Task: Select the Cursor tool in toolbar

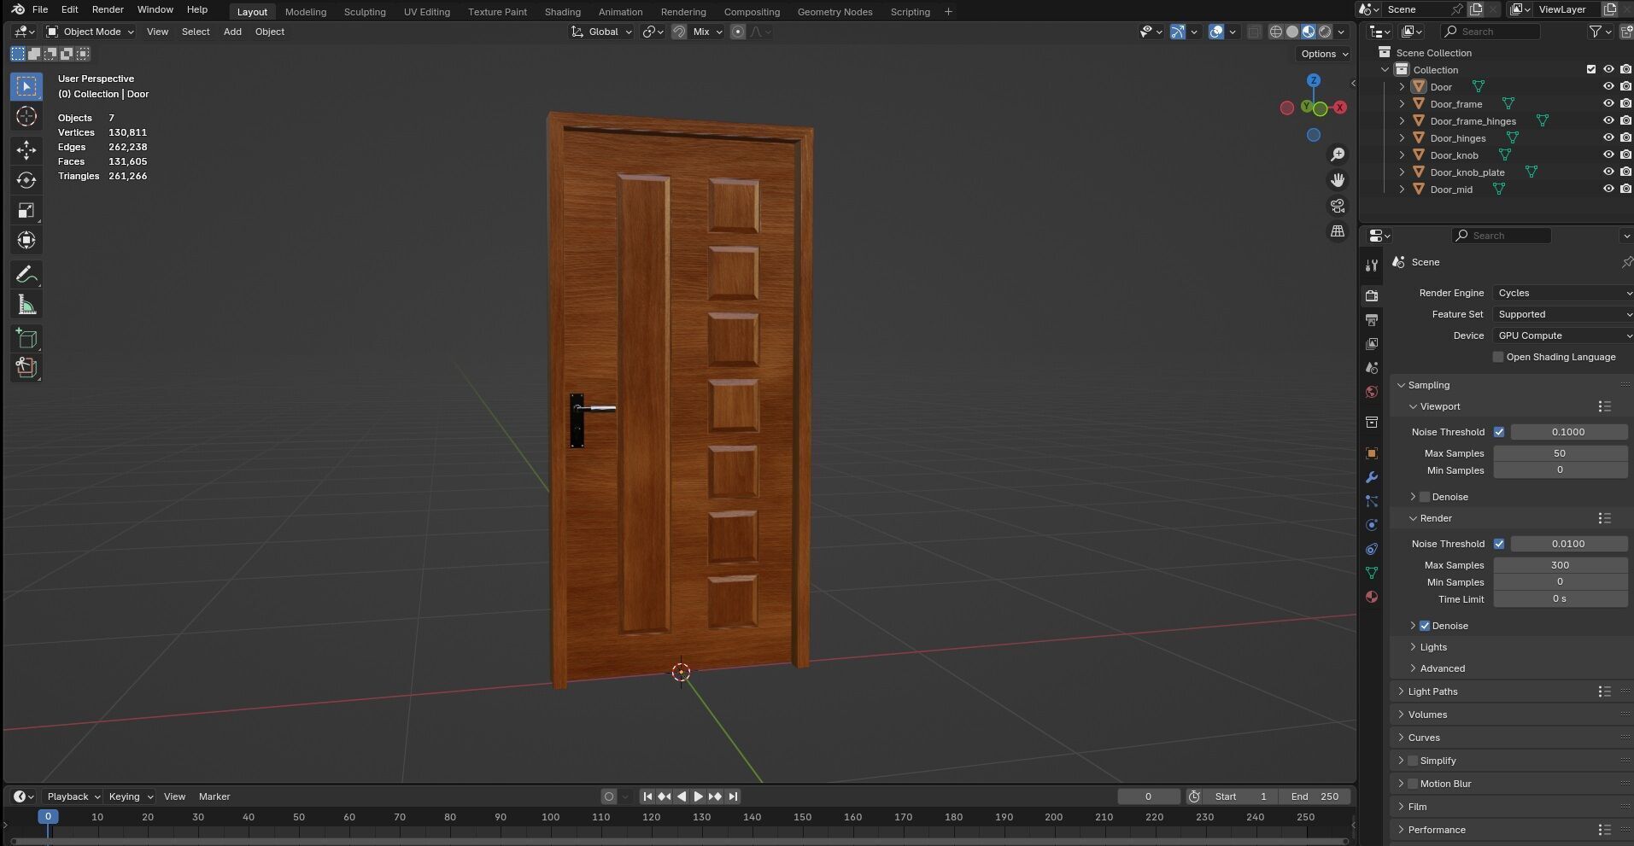Action: pyautogui.click(x=26, y=116)
